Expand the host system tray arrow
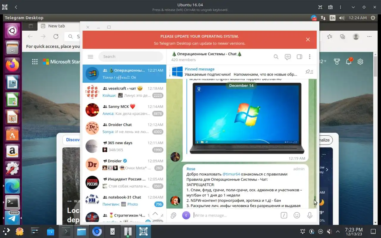 (338, 231)
